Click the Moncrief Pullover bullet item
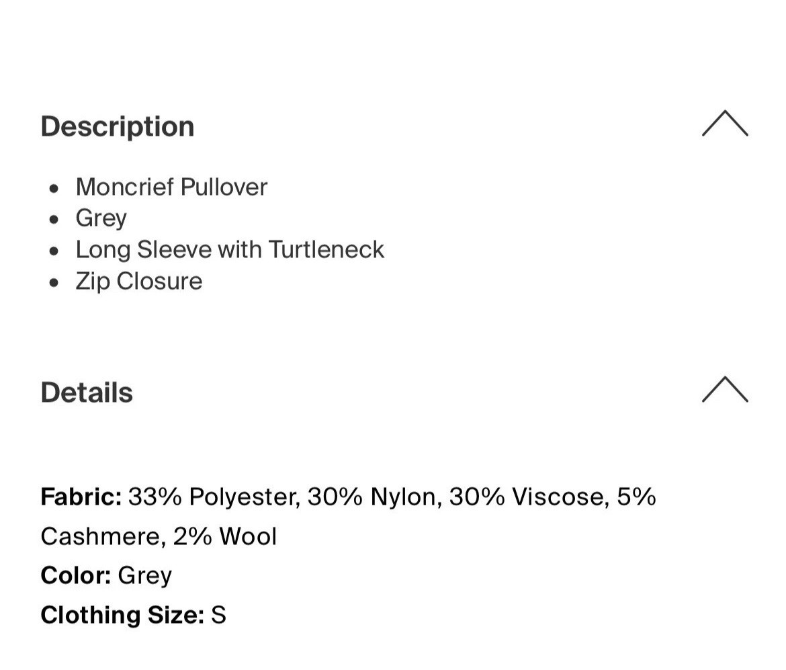This screenshot has height=670, width=786. coord(171,187)
